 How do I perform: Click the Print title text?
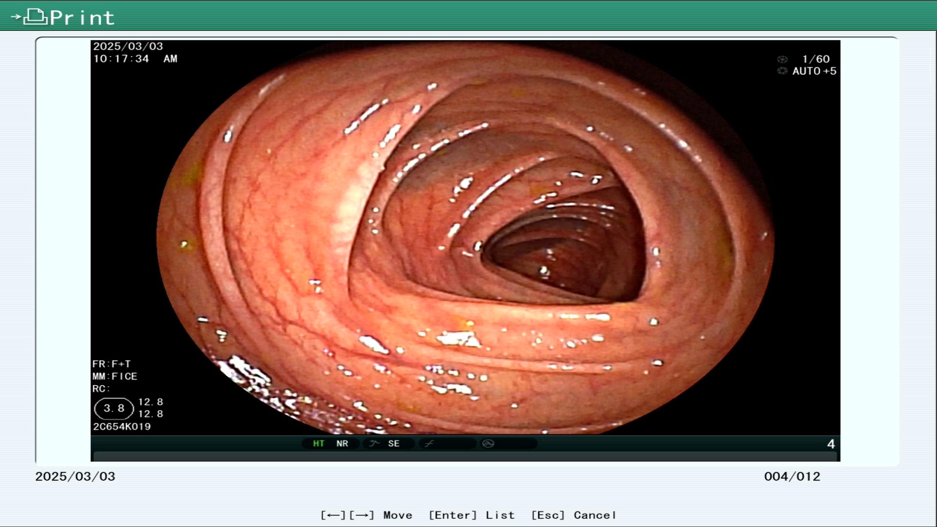82,18
